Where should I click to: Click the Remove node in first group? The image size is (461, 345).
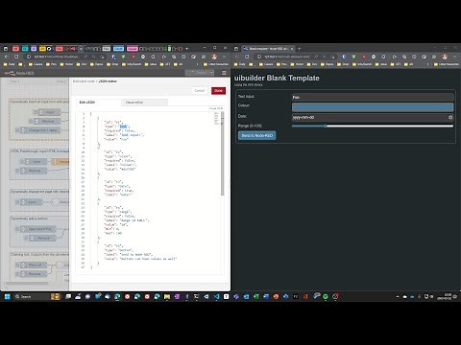47,121
